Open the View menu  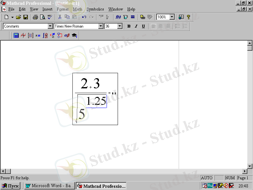pyautogui.click(x=34, y=9)
